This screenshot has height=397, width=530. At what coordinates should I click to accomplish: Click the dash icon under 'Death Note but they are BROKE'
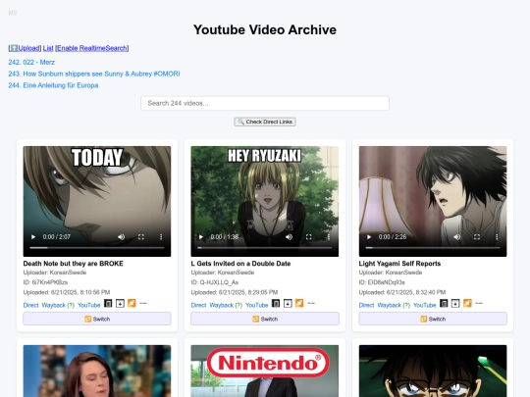[x=143, y=303]
